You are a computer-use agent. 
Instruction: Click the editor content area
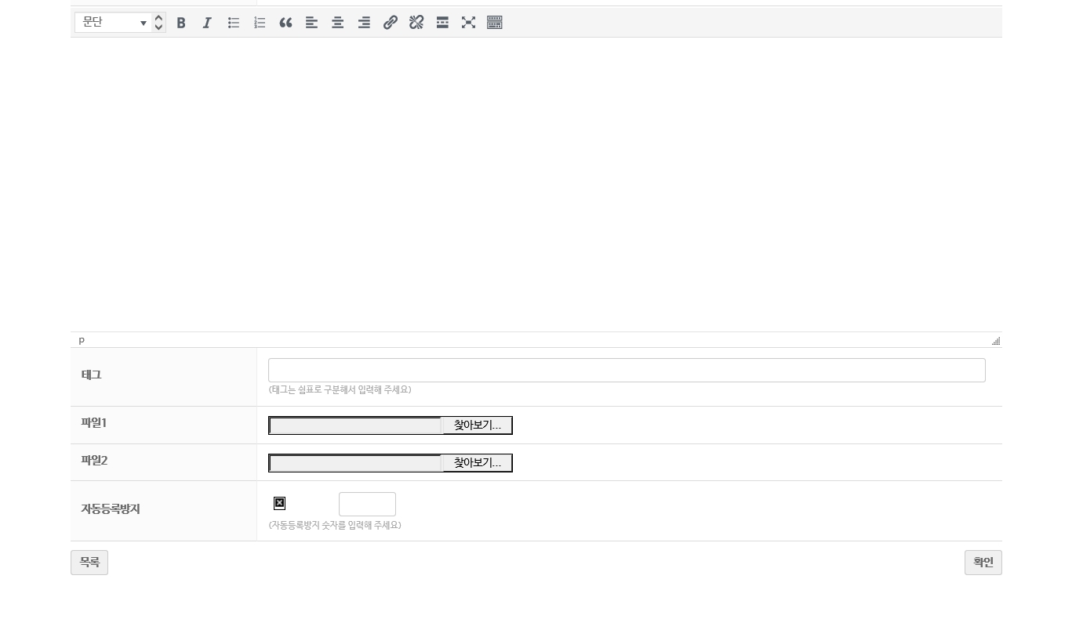[536, 184]
